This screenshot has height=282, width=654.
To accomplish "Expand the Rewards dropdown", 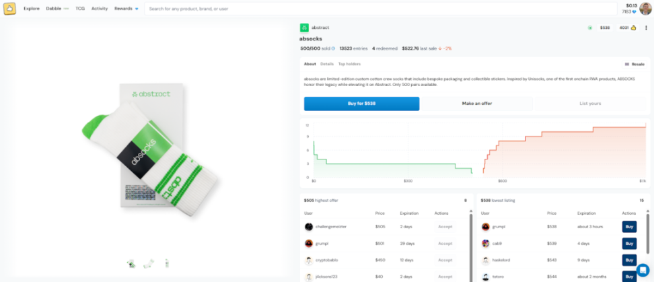I will click(x=126, y=8).
